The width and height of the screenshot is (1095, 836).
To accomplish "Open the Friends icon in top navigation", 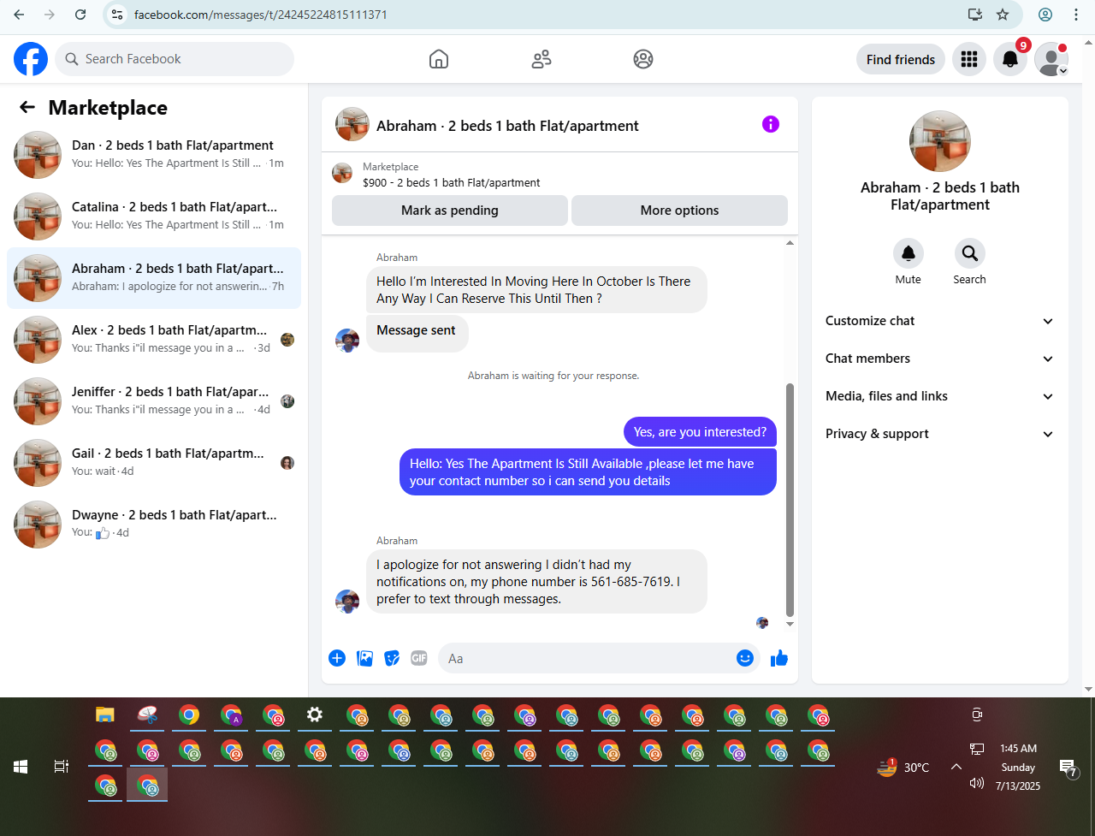I will tap(542, 59).
